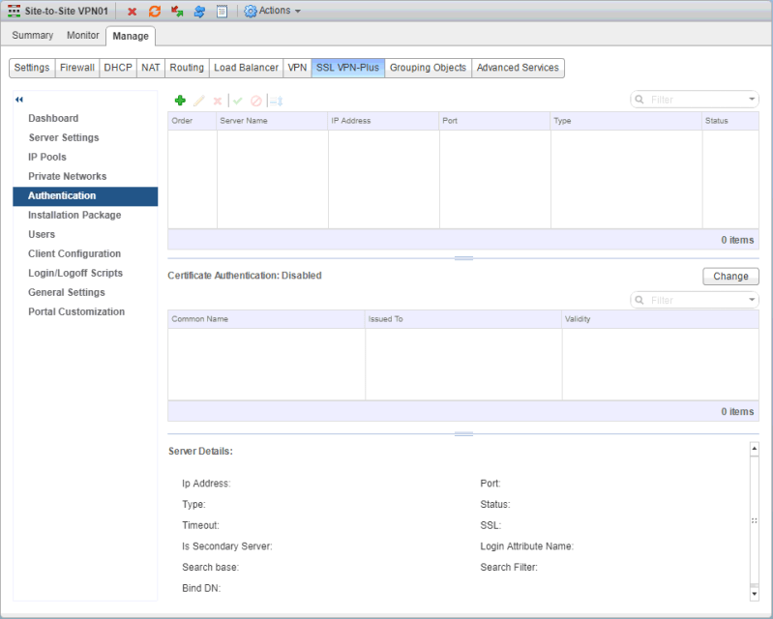Switch to the Monitor tab

tap(83, 36)
